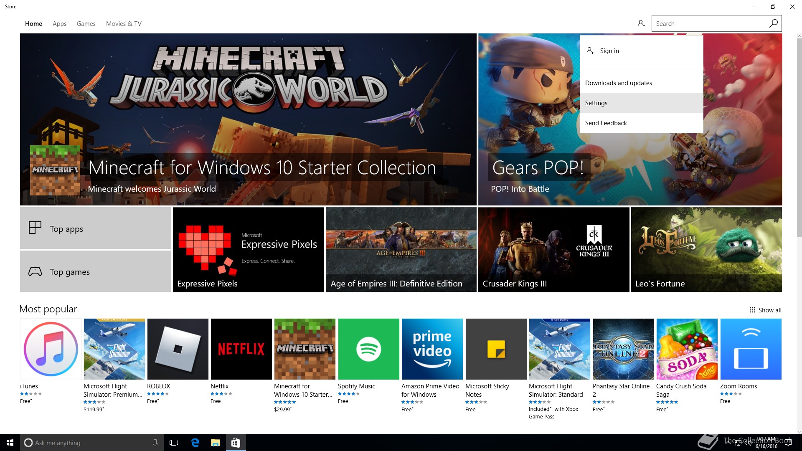This screenshot has width=802, height=451.
Task: Open the Top games button
Action: (x=96, y=271)
